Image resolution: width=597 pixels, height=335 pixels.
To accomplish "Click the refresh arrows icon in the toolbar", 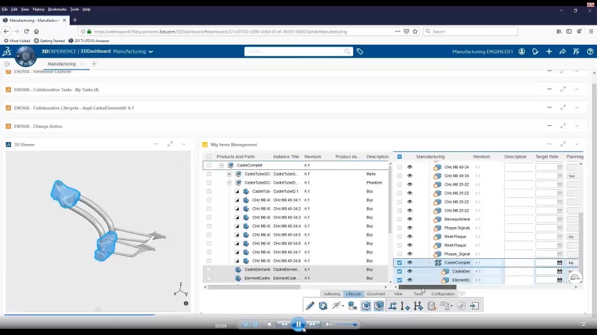I will (323, 306).
